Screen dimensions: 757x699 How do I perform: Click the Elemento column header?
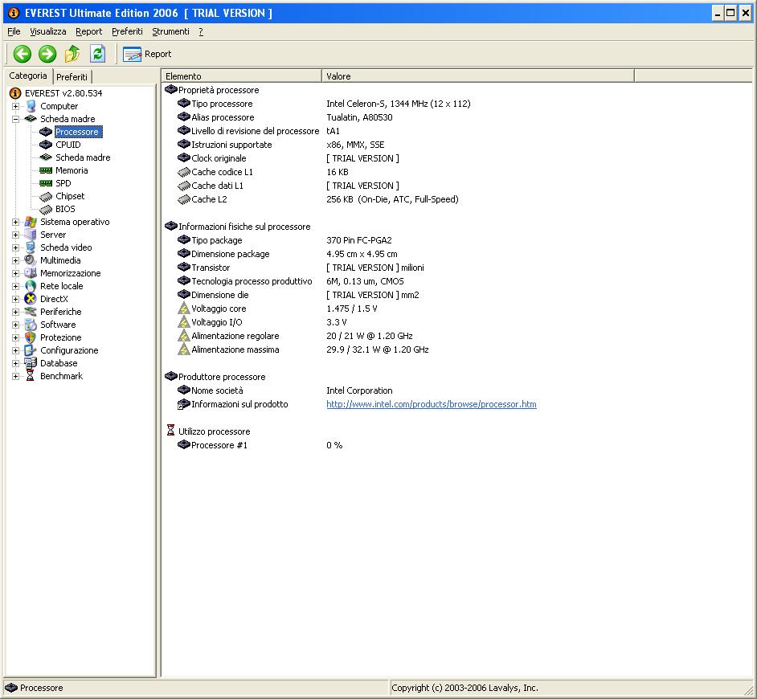[241, 76]
